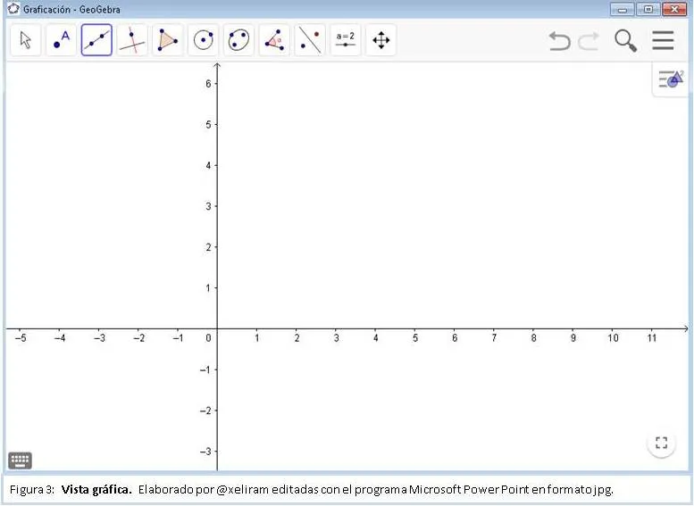The image size is (694, 506).
Task: Close the GeoGebra window
Action: coord(674,9)
